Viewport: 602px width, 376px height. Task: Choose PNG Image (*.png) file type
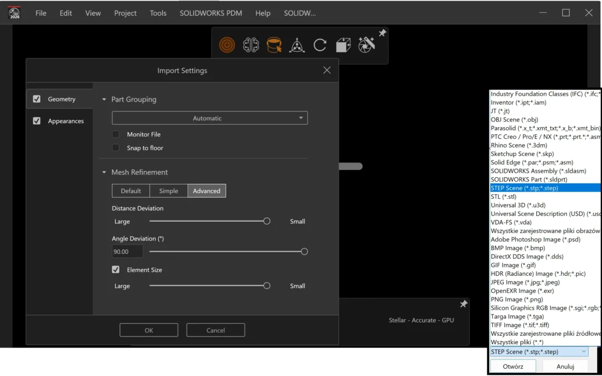coord(546,299)
